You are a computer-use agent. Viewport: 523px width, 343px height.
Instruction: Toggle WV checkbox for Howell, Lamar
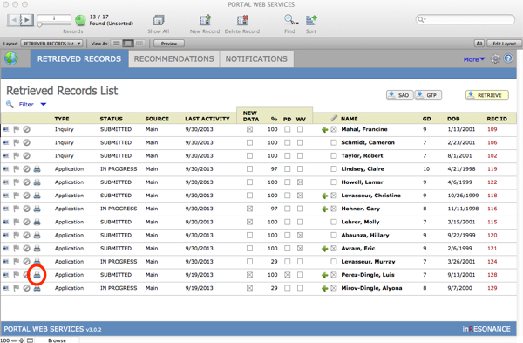click(300, 182)
